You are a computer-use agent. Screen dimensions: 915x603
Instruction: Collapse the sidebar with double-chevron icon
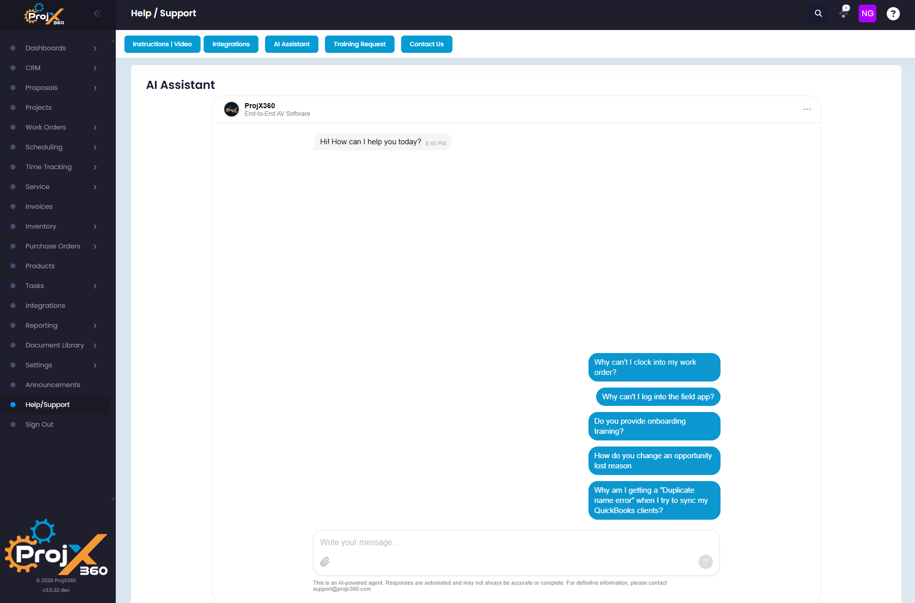pos(97,14)
